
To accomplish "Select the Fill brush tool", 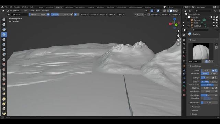I will 4,74.
